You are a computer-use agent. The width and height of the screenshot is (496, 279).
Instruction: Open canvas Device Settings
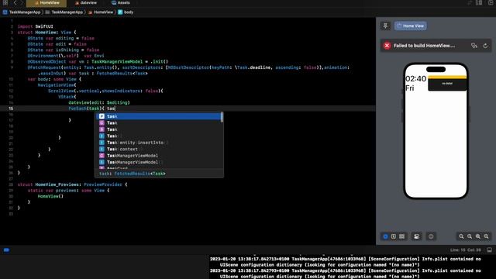(417, 236)
